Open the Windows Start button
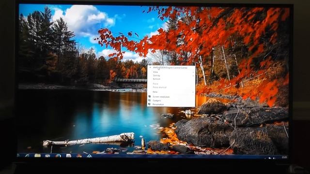 tap(18, 156)
